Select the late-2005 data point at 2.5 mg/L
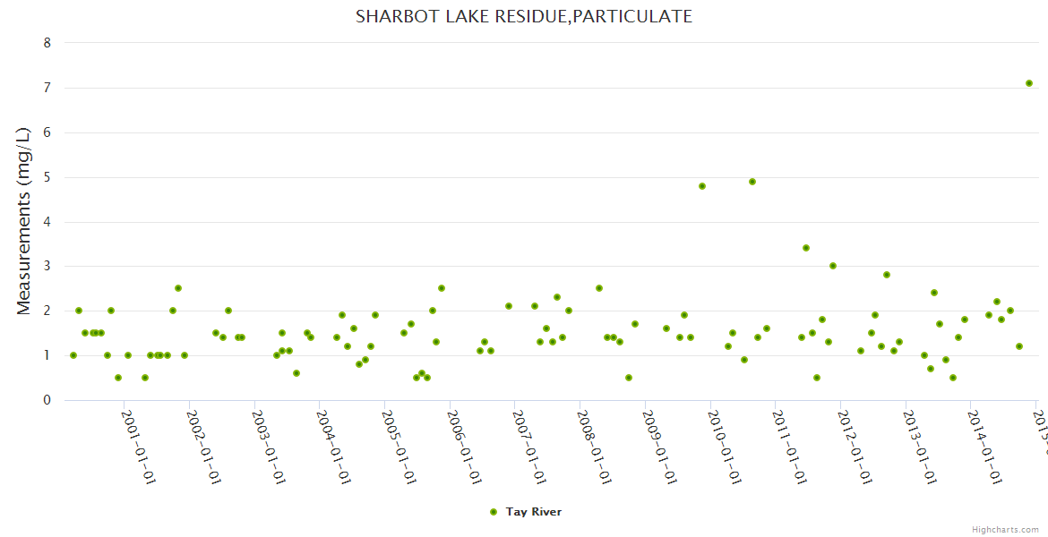Image resolution: width=1048 pixels, height=537 pixels. [x=442, y=288]
